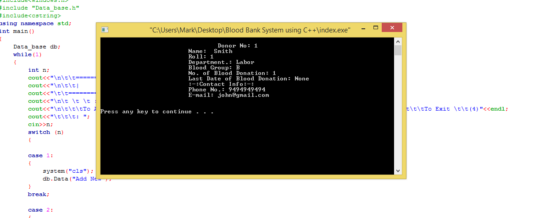Click 'E-mail: john@gmail.com' line
The width and height of the screenshot is (551, 218).
[x=228, y=95]
